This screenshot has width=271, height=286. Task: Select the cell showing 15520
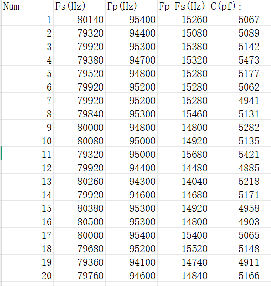tap(183, 248)
